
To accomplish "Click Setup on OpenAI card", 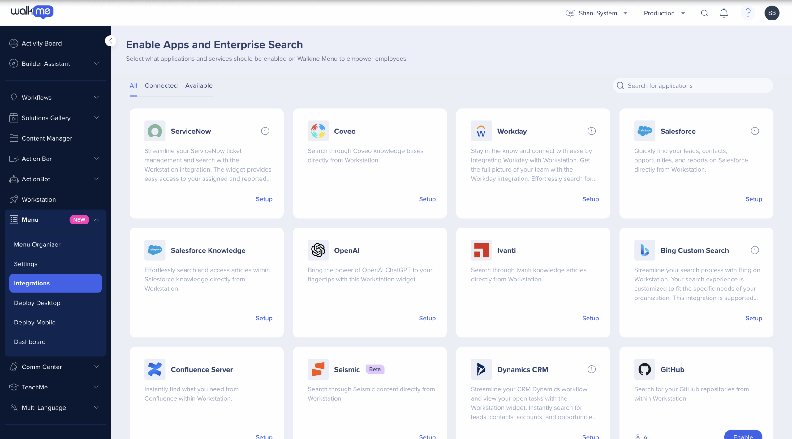I will [x=427, y=318].
